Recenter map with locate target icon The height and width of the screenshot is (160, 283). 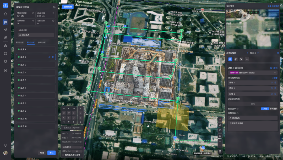[x=220, y=136]
